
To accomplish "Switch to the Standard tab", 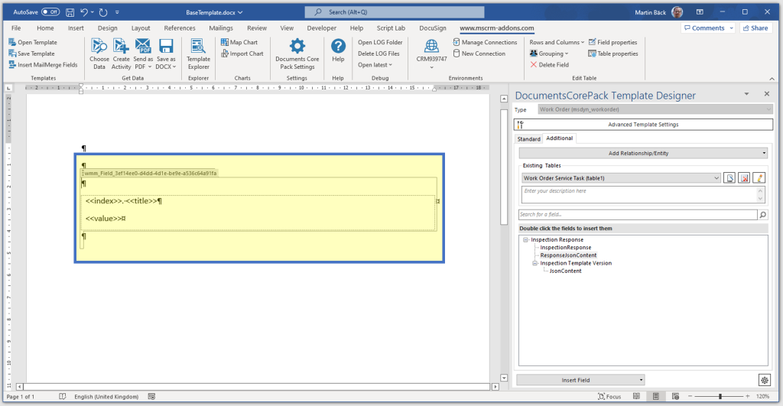I will point(529,139).
